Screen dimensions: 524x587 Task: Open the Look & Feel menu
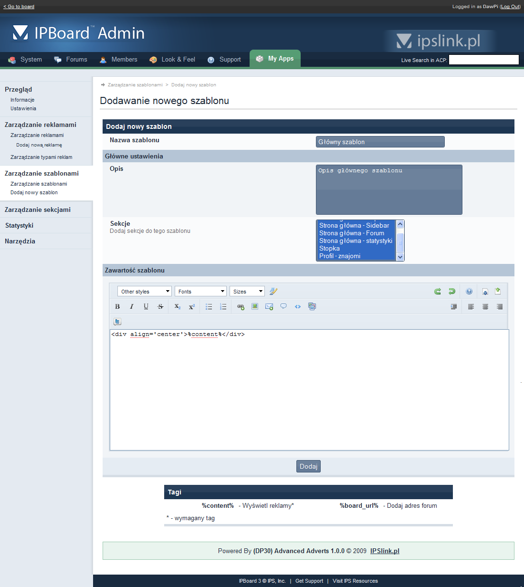click(x=173, y=60)
